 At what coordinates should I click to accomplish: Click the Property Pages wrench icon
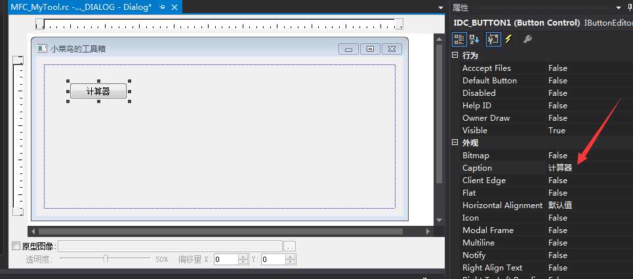point(527,39)
